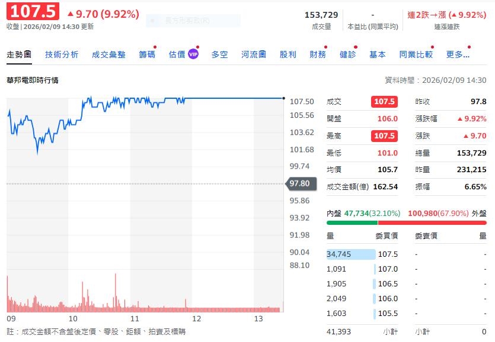
Task: Go to the 多空 tab
Action: coord(219,54)
